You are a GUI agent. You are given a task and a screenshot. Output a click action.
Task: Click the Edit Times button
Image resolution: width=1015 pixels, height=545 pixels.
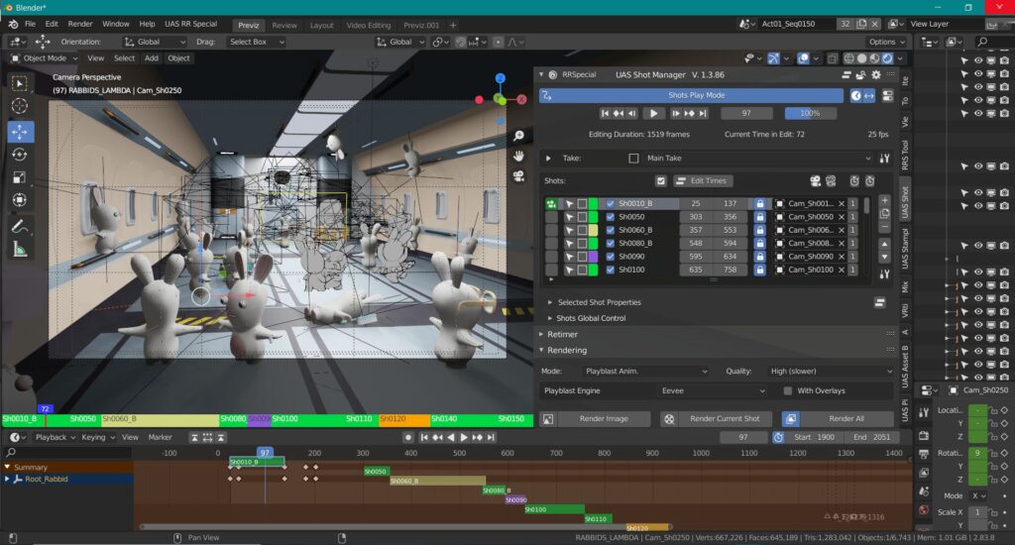(x=703, y=180)
